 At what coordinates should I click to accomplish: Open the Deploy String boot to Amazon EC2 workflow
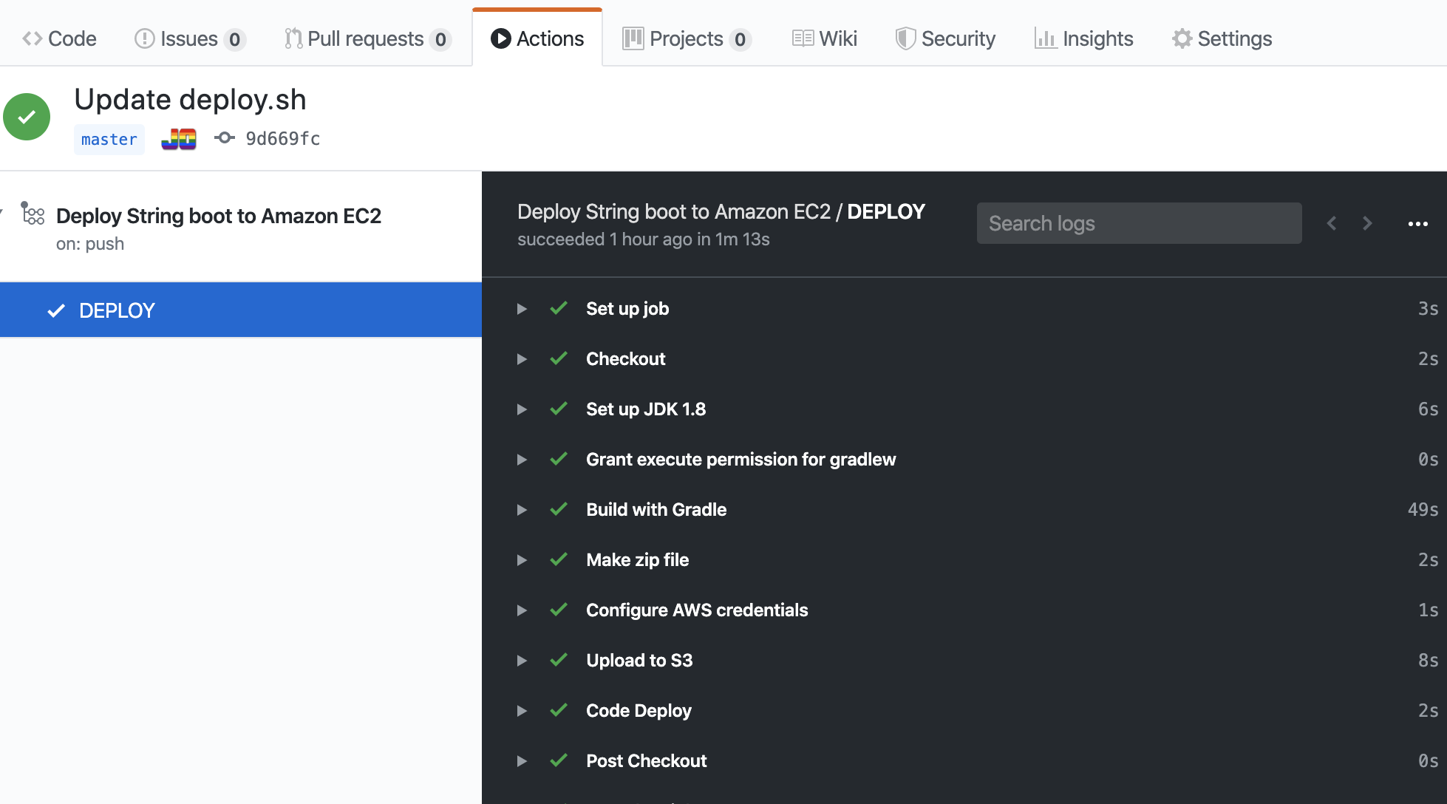(219, 216)
